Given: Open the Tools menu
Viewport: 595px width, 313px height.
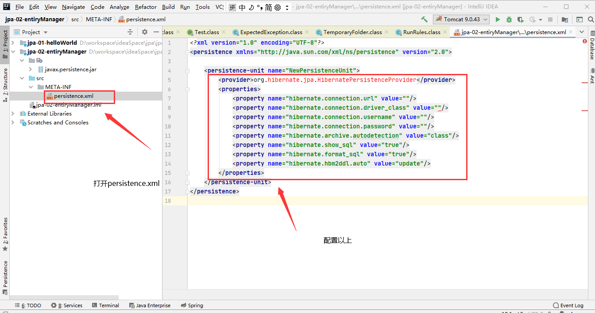Looking at the screenshot, I should click(203, 7).
